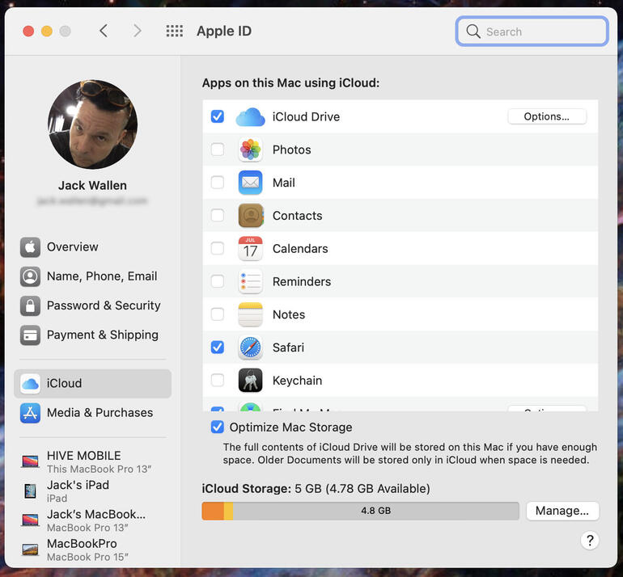Screen dimensions: 623x577
Task: Click the iCloud Drive cloud icon
Action: click(250, 116)
